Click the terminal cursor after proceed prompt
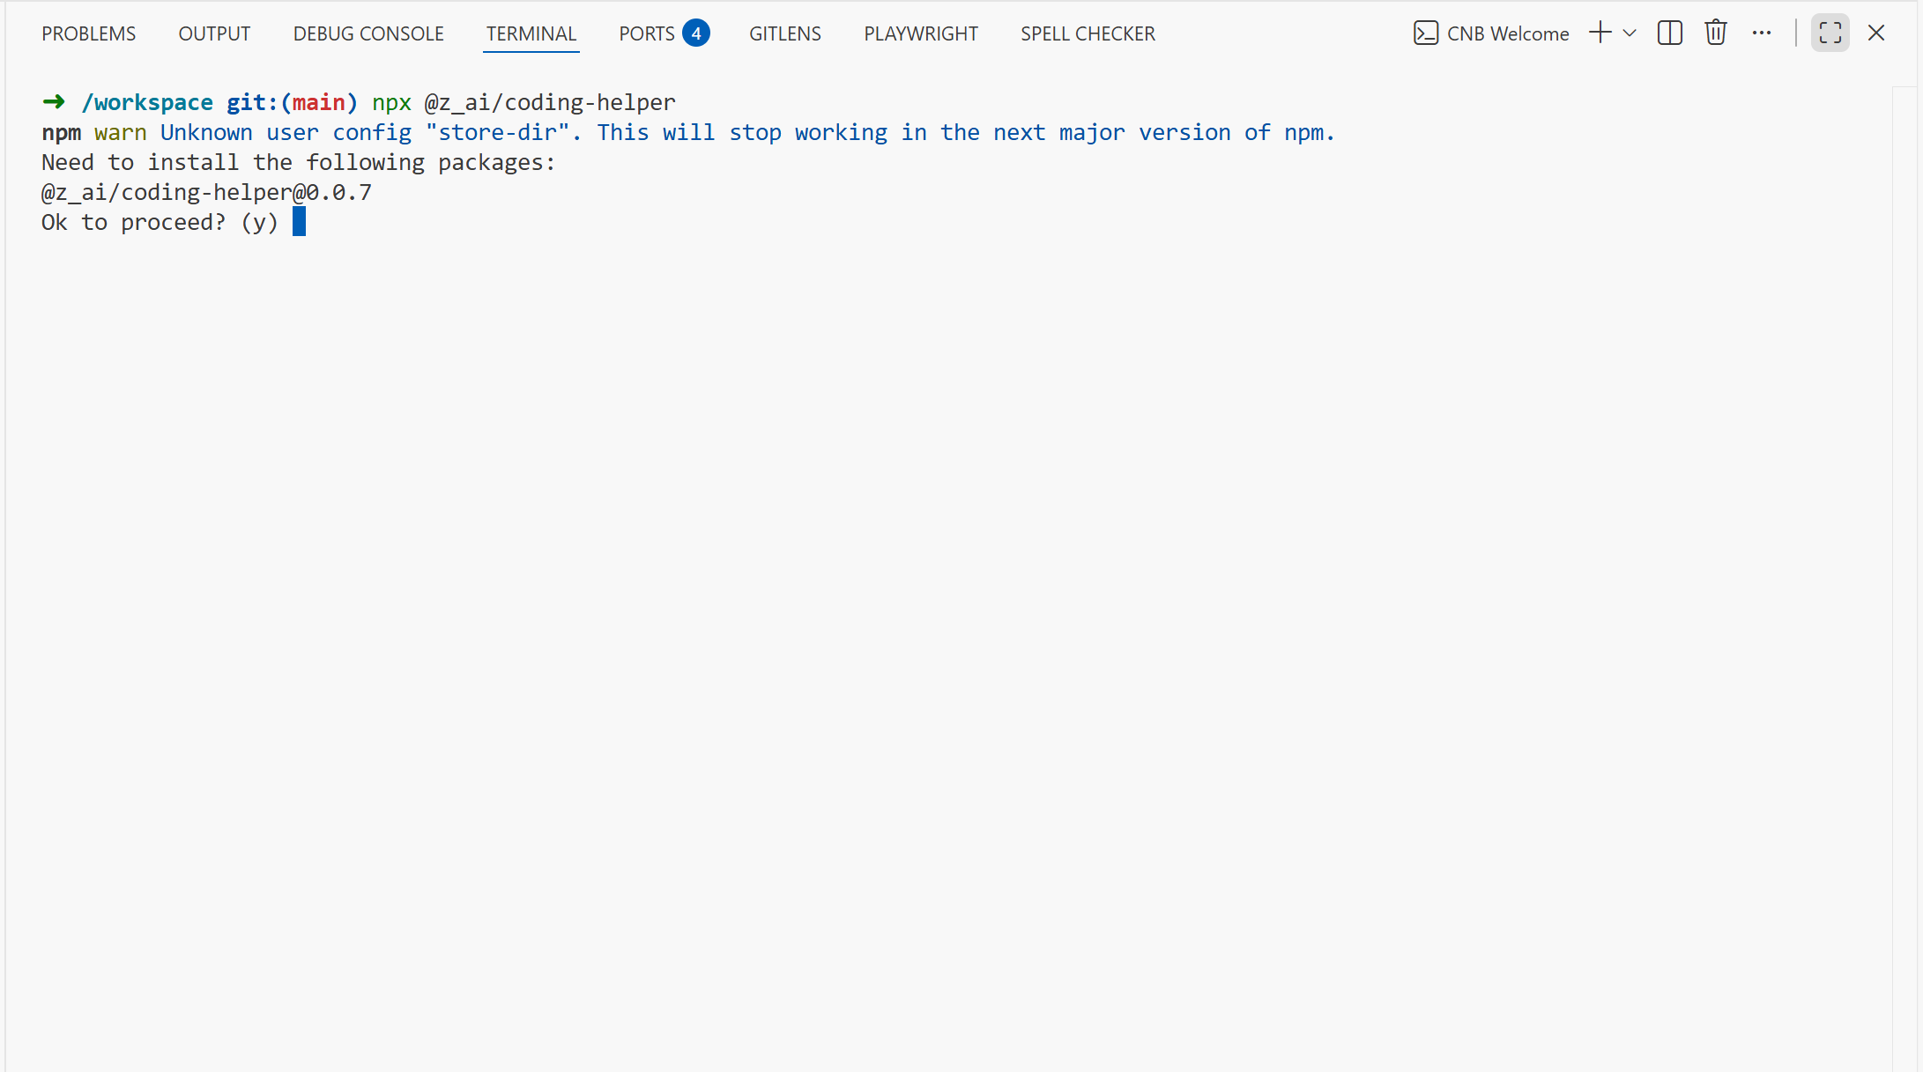Image resolution: width=1923 pixels, height=1072 pixels. pos(299,221)
